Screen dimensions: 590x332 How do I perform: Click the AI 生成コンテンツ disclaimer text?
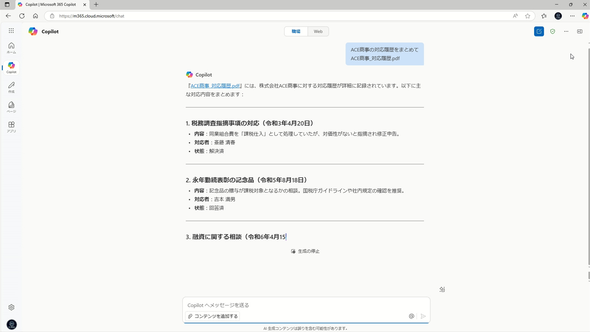pyautogui.click(x=306, y=328)
